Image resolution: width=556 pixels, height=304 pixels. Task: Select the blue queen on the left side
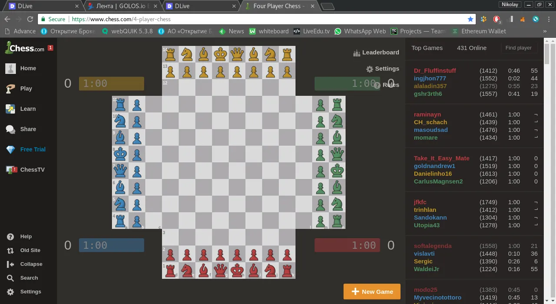120,170
